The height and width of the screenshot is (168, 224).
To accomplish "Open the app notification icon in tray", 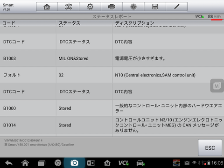I will [x=176, y=163].
